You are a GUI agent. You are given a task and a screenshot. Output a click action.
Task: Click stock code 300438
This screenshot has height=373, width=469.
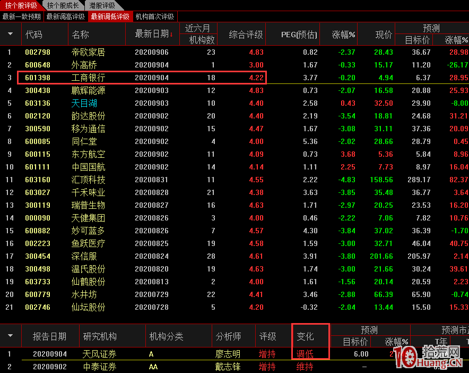tap(38, 90)
